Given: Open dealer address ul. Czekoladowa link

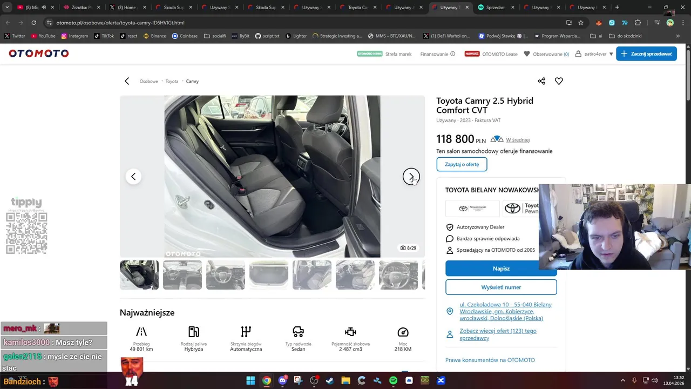Looking at the screenshot, I should (x=505, y=311).
